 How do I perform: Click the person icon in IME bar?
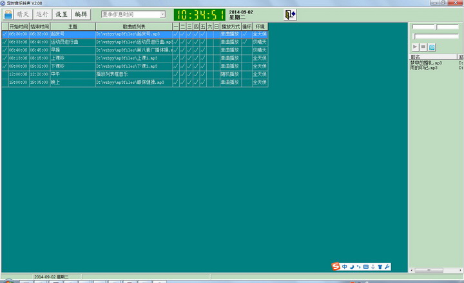(x=373, y=267)
